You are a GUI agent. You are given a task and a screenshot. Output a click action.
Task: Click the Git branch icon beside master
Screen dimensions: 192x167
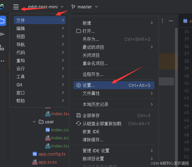click(73, 7)
